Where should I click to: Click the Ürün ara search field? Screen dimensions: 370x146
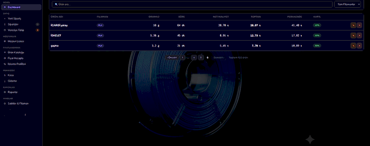192,4
